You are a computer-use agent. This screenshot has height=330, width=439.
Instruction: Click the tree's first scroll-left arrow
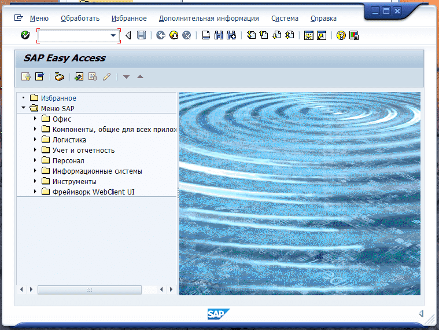pos(21,289)
